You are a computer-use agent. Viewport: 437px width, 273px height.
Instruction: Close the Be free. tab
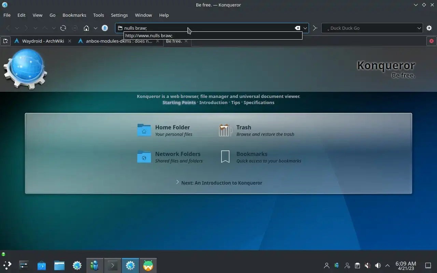point(186,41)
